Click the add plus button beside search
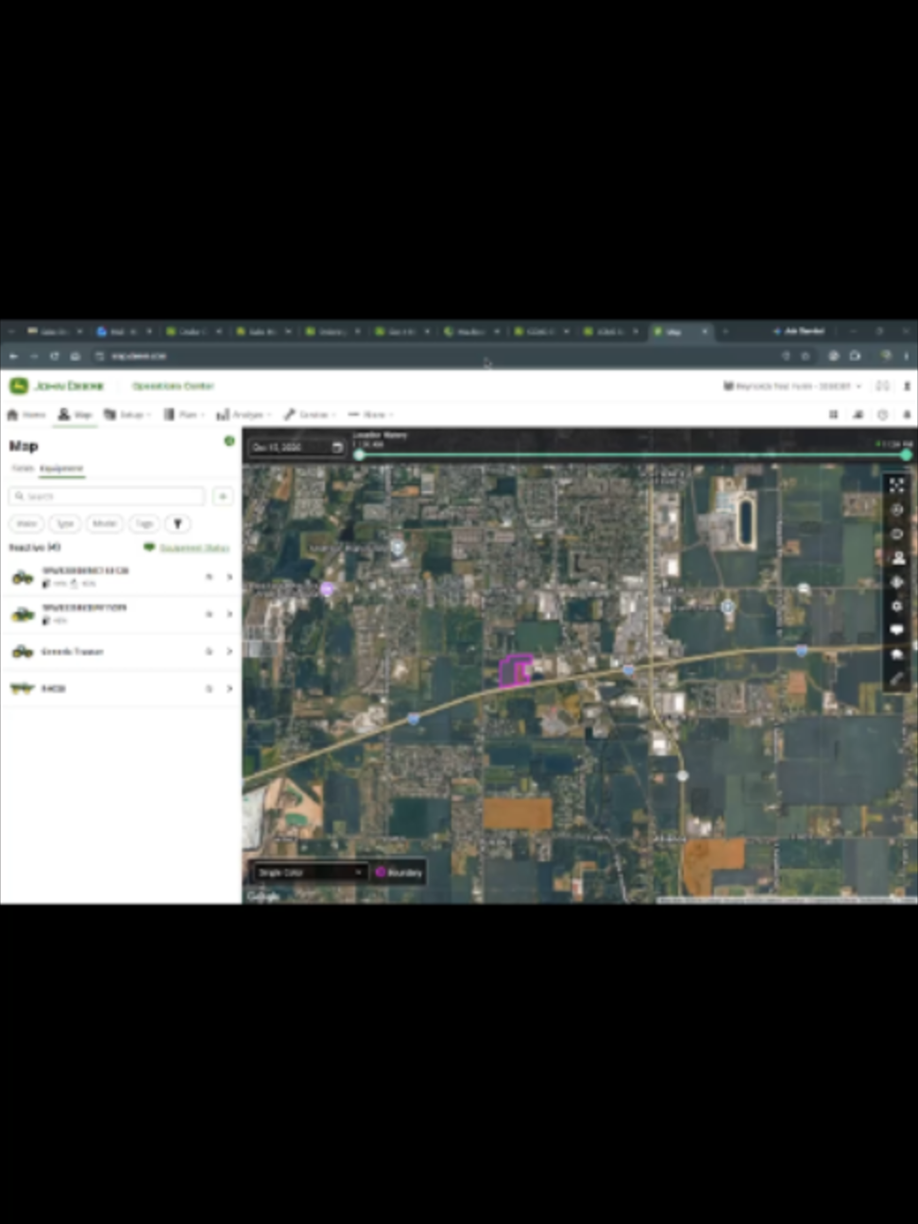This screenshot has height=1224, width=918. (x=223, y=496)
